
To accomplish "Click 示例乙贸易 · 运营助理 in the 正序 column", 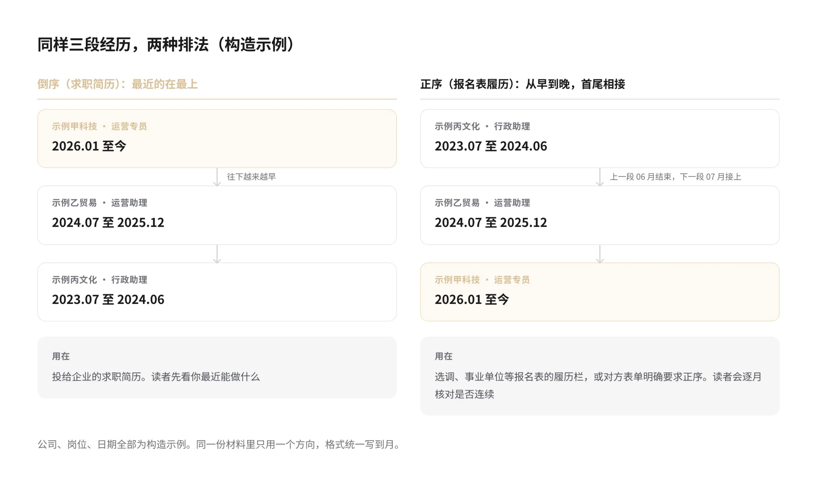I will click(x=482, y=203).
